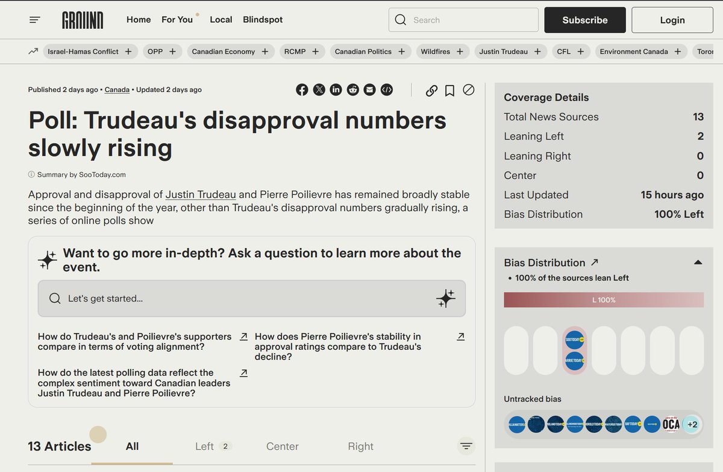This screenshot has height=472, width=723.
Task: Add Canadian Economy topic with plus
Action: [x=264, y=51]
